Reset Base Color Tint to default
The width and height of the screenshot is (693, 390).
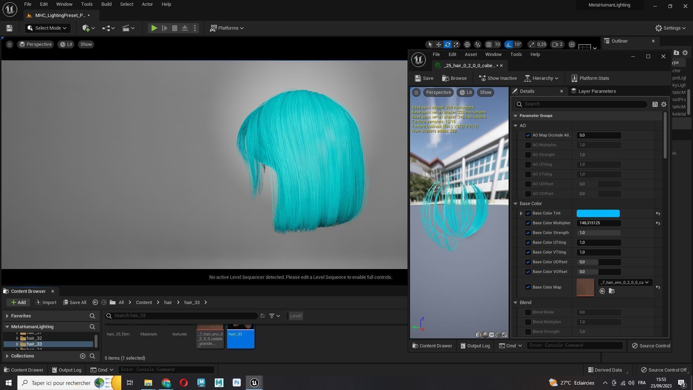click(x=658, y=214)
